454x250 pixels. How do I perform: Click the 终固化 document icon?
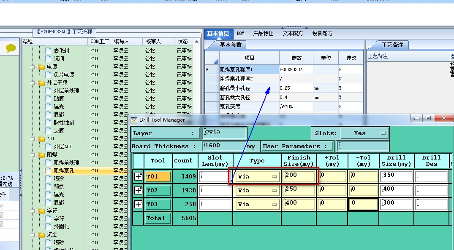pyautogui.click(x=48, y=226)
